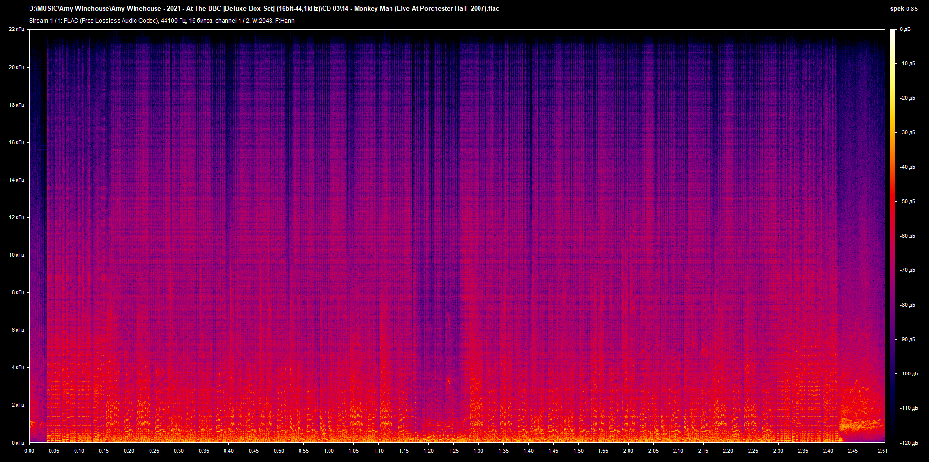Click the 22 кГц frequency axis label
This screenshot has height=462, width=929.
(x=16, y=30)
